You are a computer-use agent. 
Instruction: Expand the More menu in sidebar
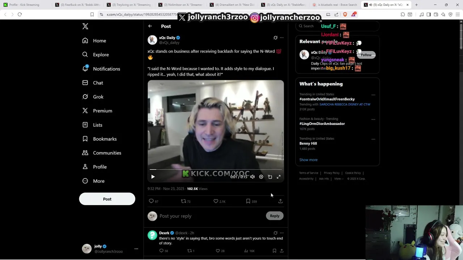pyautogui.click(x=93, y=181)
